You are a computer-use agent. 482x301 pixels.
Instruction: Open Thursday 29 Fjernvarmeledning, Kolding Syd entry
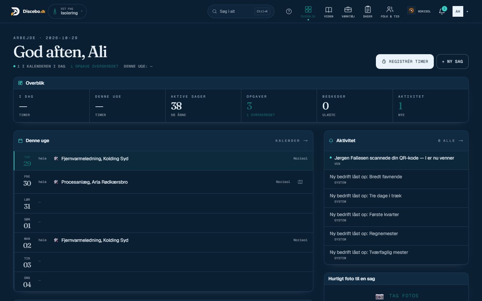tap(163, 161)
